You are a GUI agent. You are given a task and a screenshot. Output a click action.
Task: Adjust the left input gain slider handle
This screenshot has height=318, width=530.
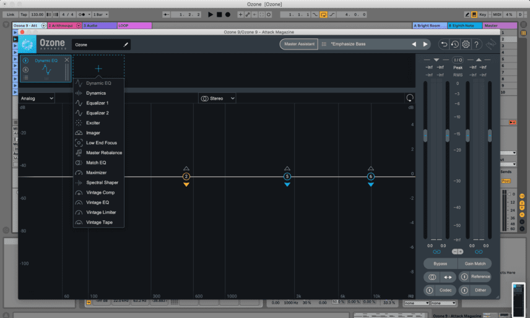(425, 135)
